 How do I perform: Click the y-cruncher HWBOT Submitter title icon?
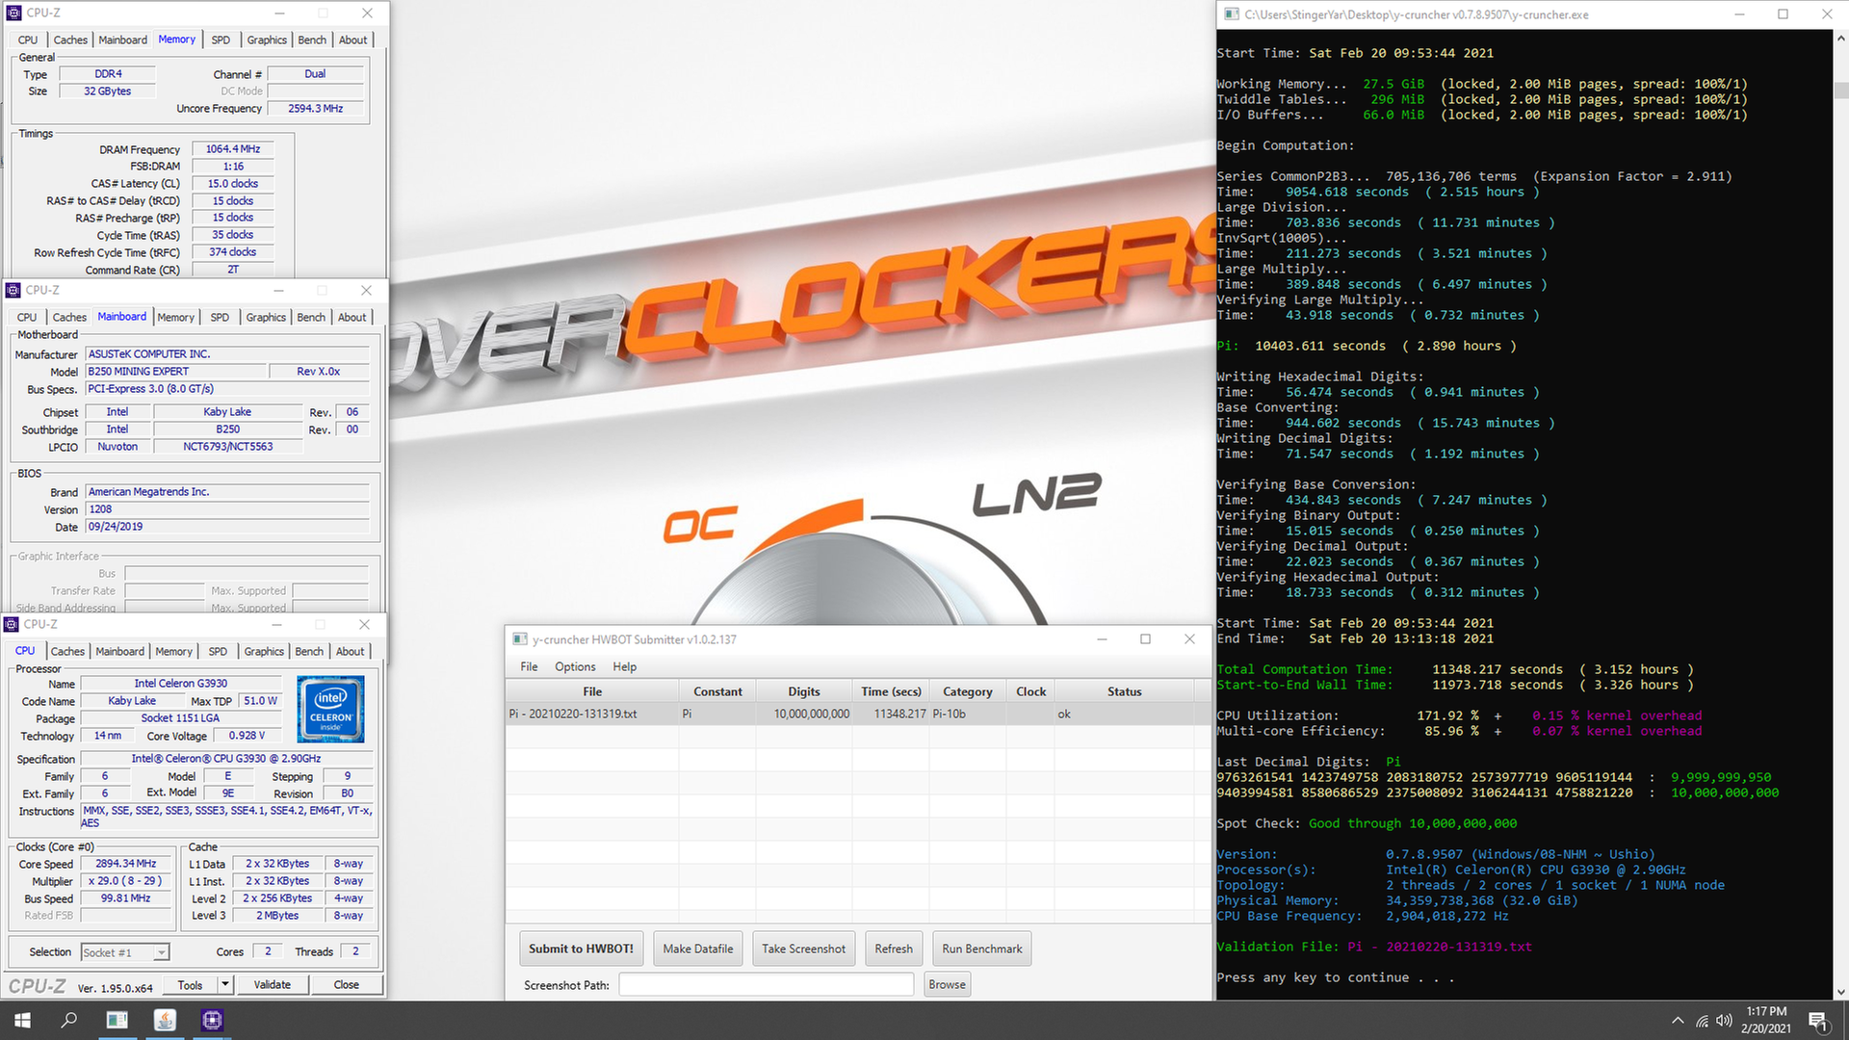click(520, 639)
